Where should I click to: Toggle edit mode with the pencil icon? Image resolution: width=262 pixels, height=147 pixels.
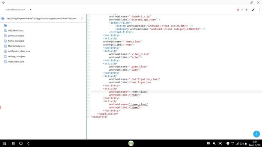(x=253, y=10)
